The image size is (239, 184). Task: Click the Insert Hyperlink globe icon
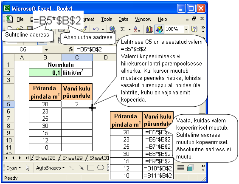112,29
